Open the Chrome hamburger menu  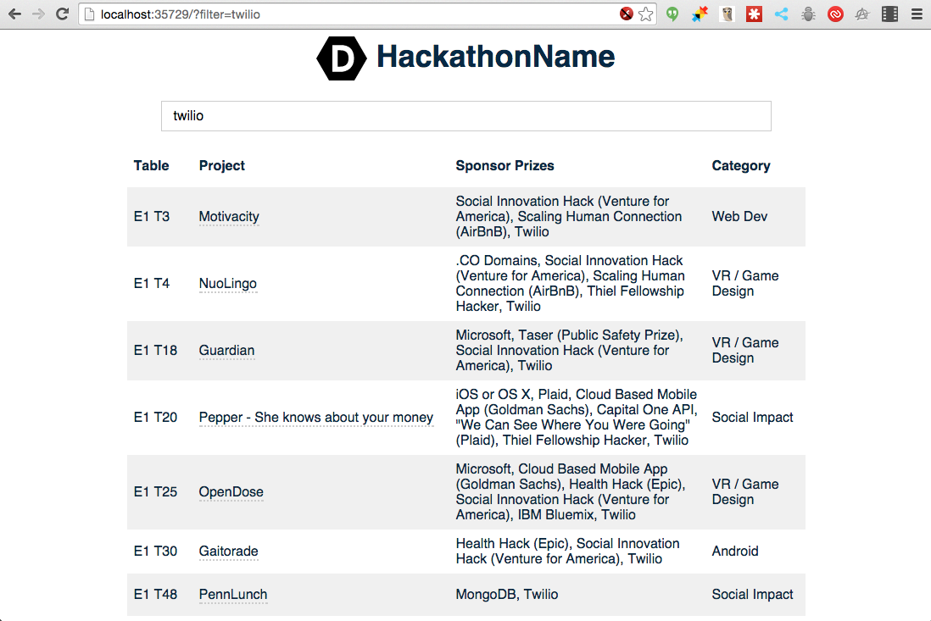917,14
